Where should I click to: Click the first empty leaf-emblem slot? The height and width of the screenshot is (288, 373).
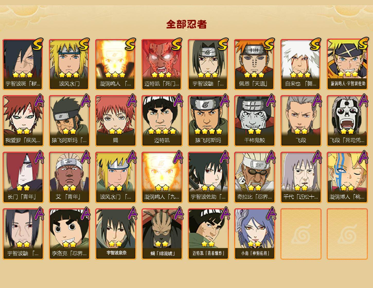click(x=301, y=234)
